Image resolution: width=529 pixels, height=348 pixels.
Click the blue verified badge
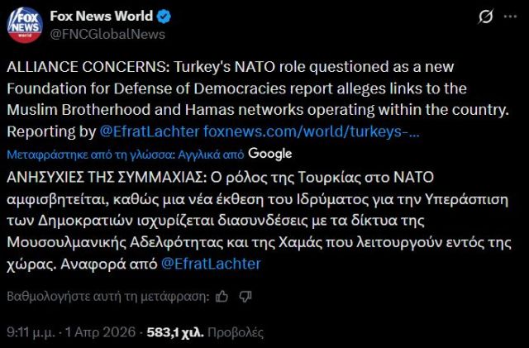164,16
